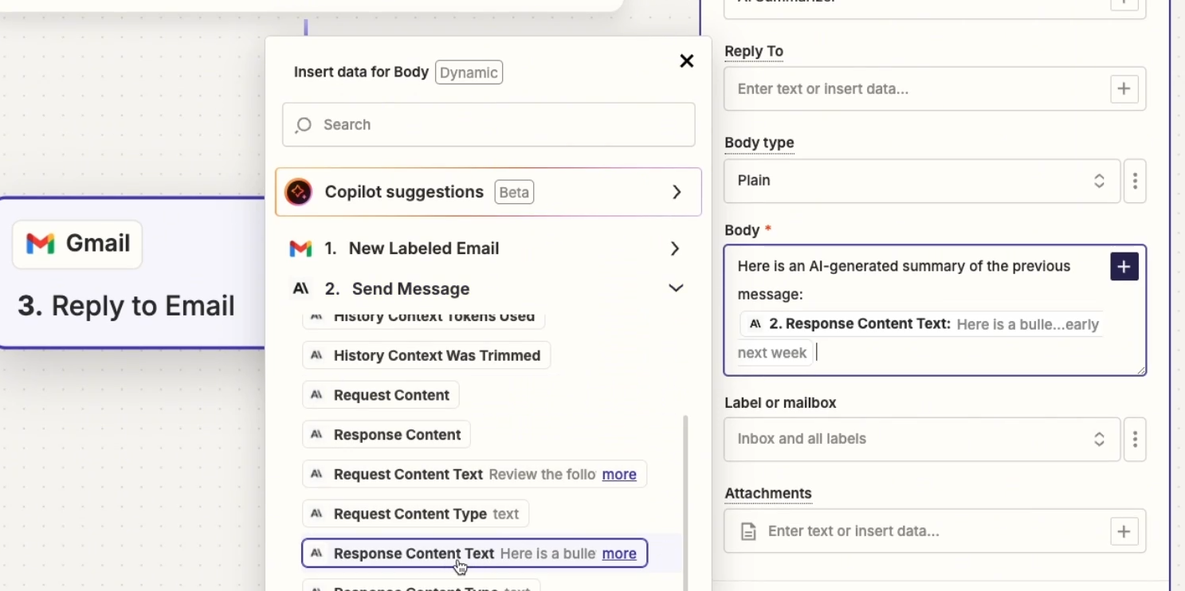Click icon of Request Content field
The height and width of the screenshot is (591, 1185).
(x=316, y=395)
